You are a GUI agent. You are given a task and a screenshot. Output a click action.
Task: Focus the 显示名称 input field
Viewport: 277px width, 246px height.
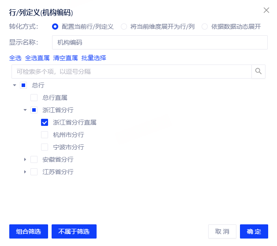[160, 42]
